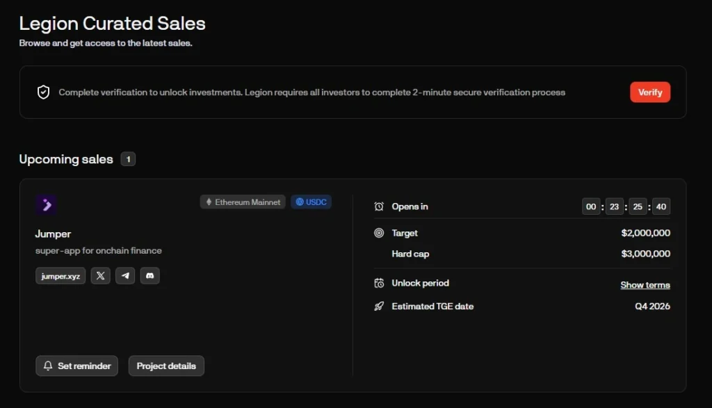Click the rocket icon beside Estimated TGE date
The height and width of the screenshot is (408, 712).
click(379, 307)
